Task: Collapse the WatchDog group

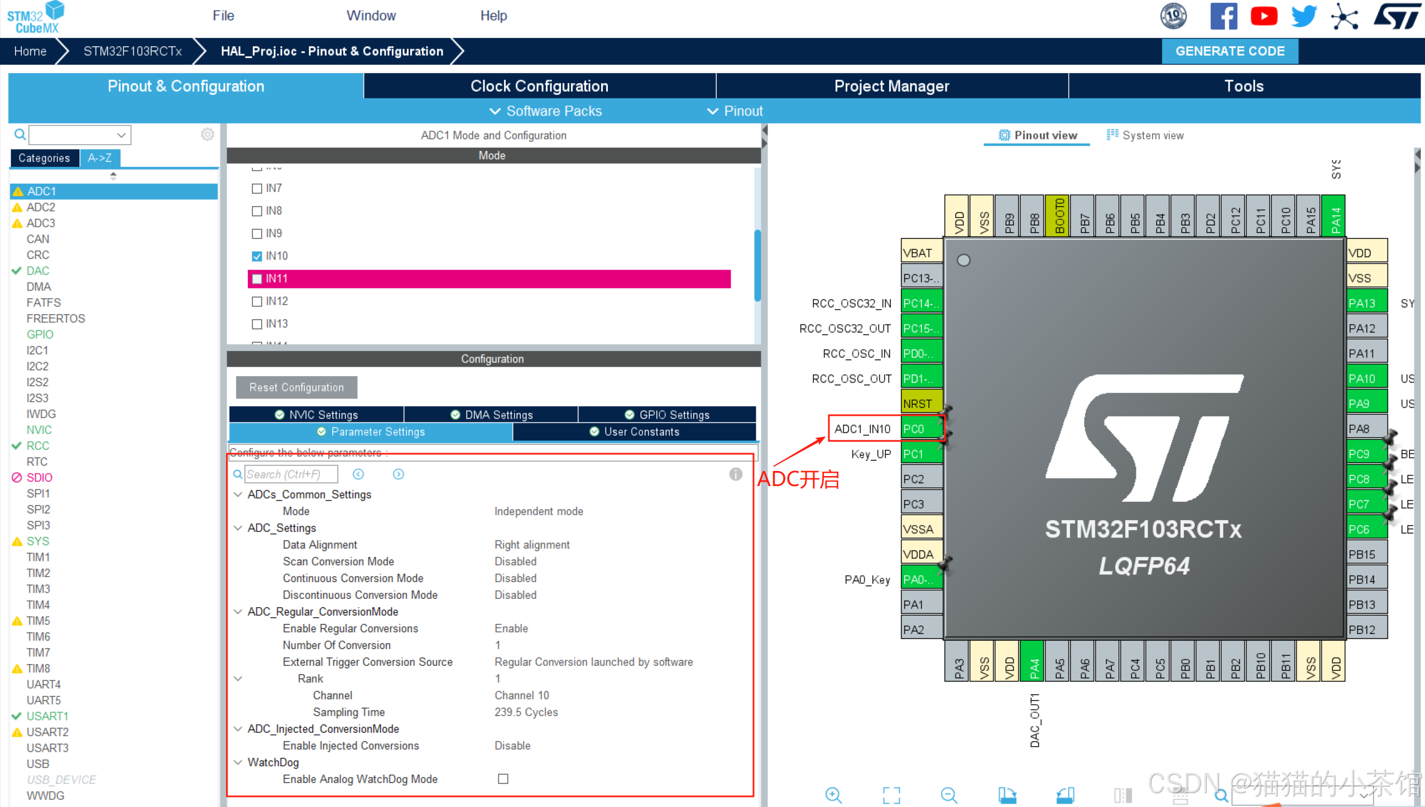Action: [x=238, y=762]
